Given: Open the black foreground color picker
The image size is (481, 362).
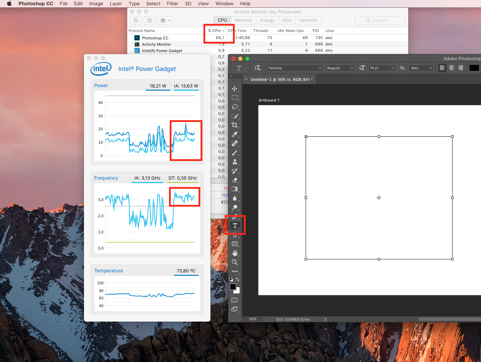Looking at the screenshot, I should (233, 287).
